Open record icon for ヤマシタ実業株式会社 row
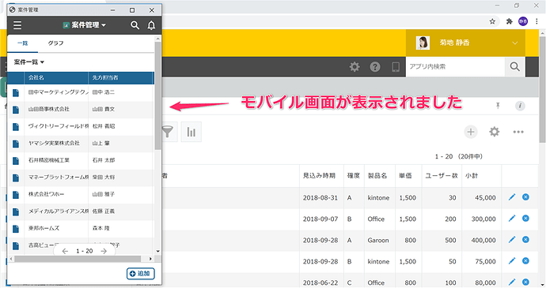Image resolution: width=546 pixels, height=288 pixels. 16,144
